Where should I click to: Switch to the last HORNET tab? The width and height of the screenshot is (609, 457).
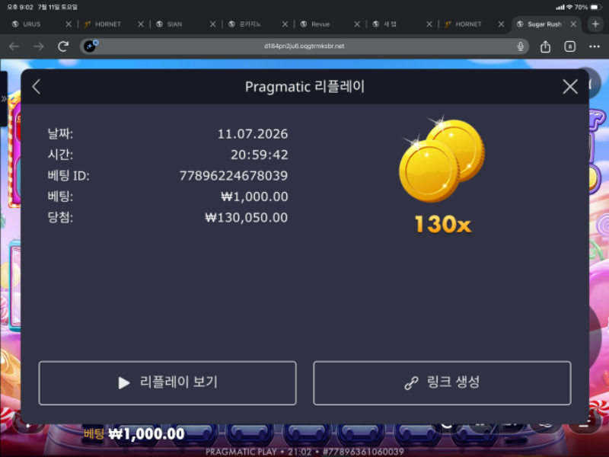point(468,24)
